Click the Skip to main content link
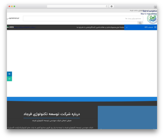Screen dimensions: 164x139 149,14
